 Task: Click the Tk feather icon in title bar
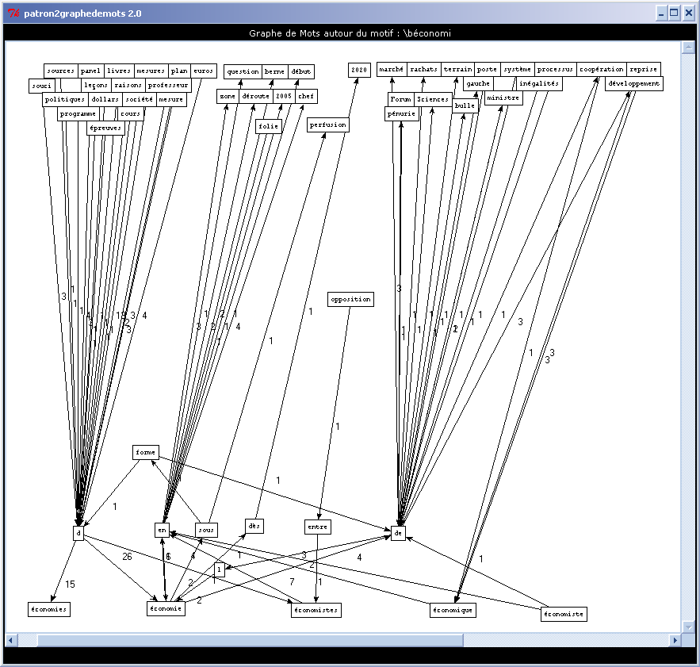[13, 13]
